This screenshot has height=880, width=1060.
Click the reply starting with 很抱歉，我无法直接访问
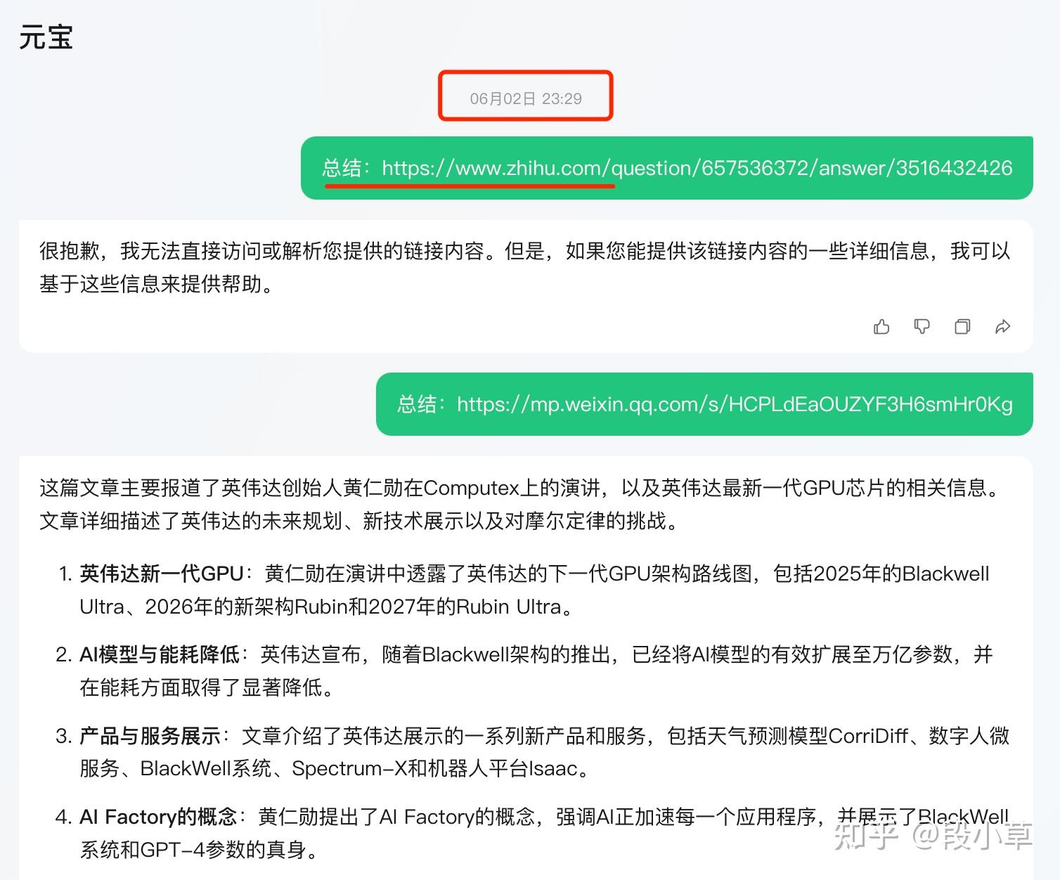[524, 267]
